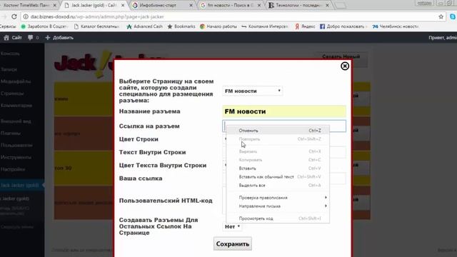Open the Сервисы bookmarks shortcut
This screenshot has width=457, height=257.
coord(8,26)
